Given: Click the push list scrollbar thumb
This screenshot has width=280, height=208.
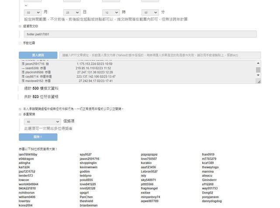Looking at the screenshot, I should pyautogui.click(x=258, y=69).
